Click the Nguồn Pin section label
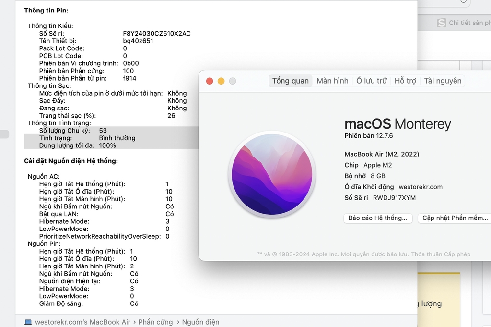Screen dimensions: 491x327 (x=44, y=243)
